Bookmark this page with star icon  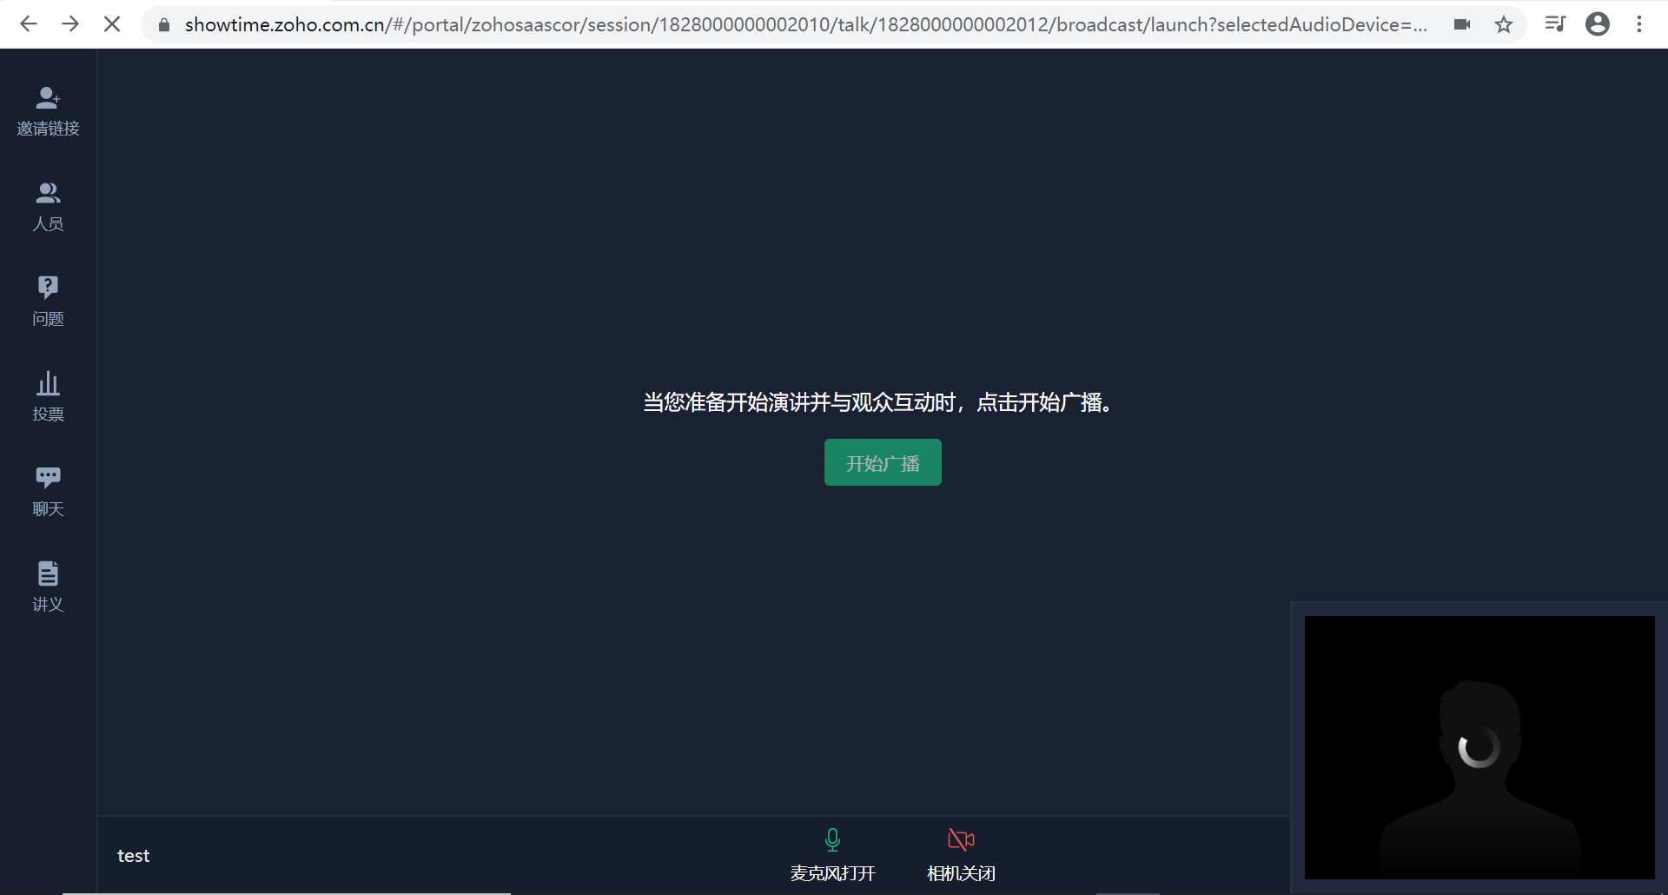pyautogui.click(x=1504, y=24)
